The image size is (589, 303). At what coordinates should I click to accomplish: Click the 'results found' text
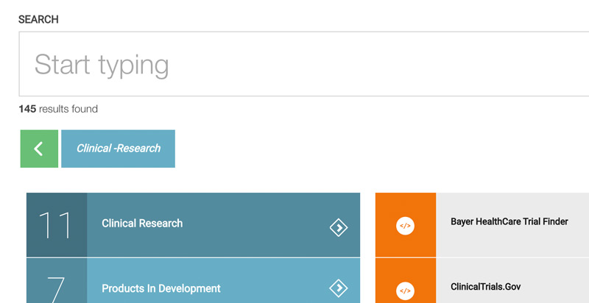click(x=68, y=109)
